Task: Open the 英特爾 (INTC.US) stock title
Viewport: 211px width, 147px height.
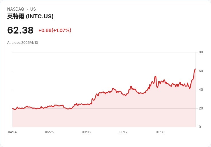Action: tap(30, 16)
